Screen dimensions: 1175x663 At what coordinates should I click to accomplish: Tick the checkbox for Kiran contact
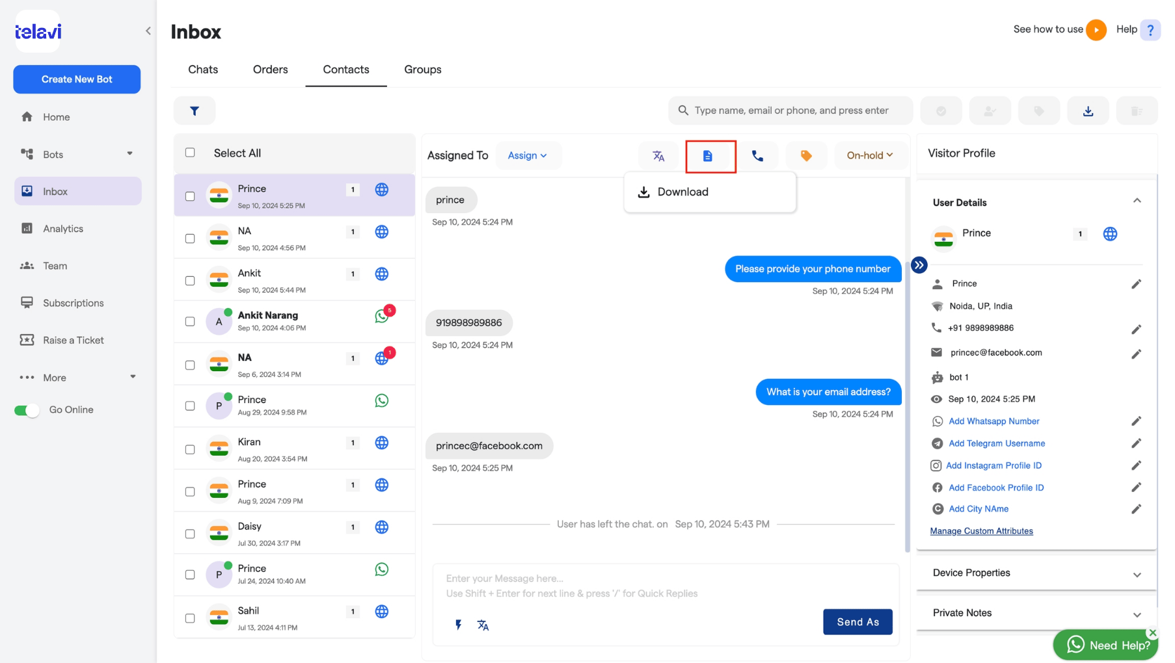coord(190,449)
